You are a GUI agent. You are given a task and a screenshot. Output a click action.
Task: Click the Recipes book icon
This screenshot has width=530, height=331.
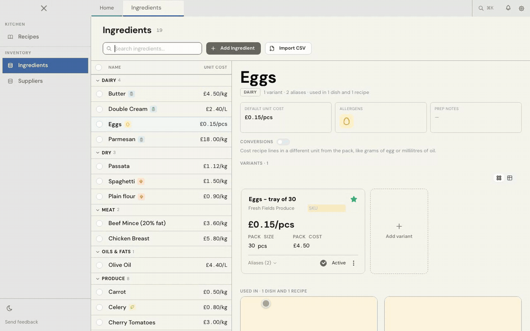point(11,37)
